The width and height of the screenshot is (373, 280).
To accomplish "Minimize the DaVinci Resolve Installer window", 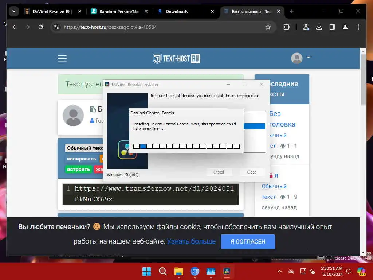I will [x=228, y=84].
